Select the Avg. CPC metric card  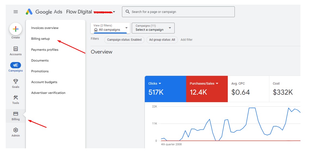(x=249, y=89)
